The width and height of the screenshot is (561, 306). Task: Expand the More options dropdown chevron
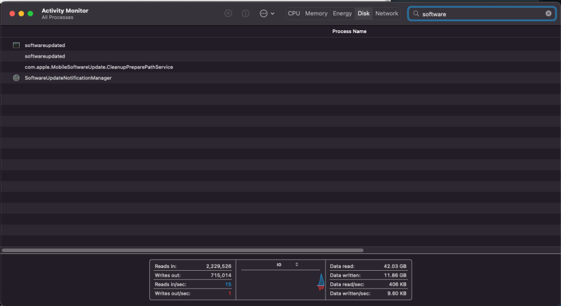pos(273,13)
